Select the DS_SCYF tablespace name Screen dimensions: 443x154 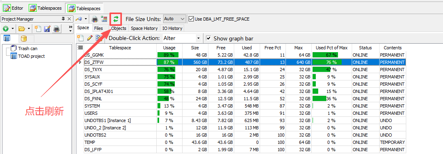click(x=94, y=84)
